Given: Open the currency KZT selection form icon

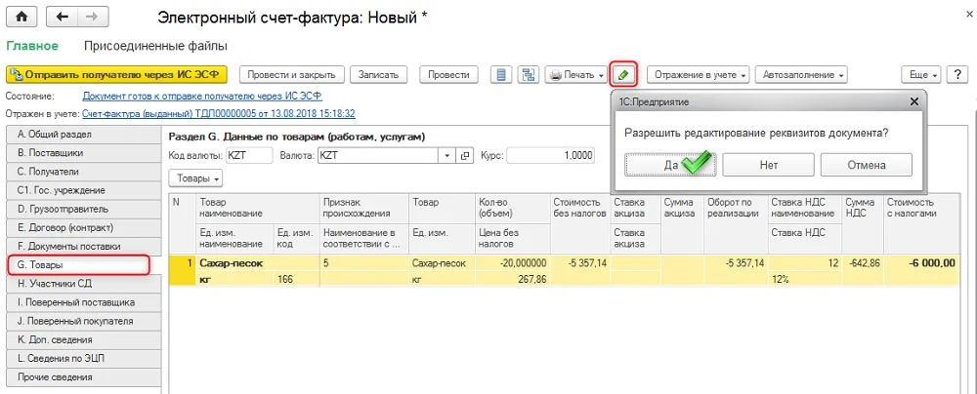Looking at the screenshot, I should (x=464, y=156).
